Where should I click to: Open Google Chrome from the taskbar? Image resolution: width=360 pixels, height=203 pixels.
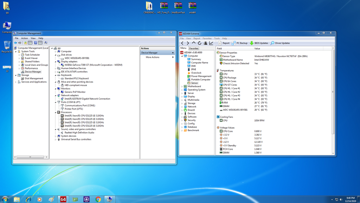98,199
